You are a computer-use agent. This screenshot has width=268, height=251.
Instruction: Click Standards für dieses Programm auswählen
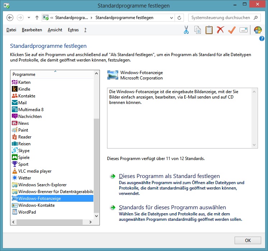click(172, 207)
